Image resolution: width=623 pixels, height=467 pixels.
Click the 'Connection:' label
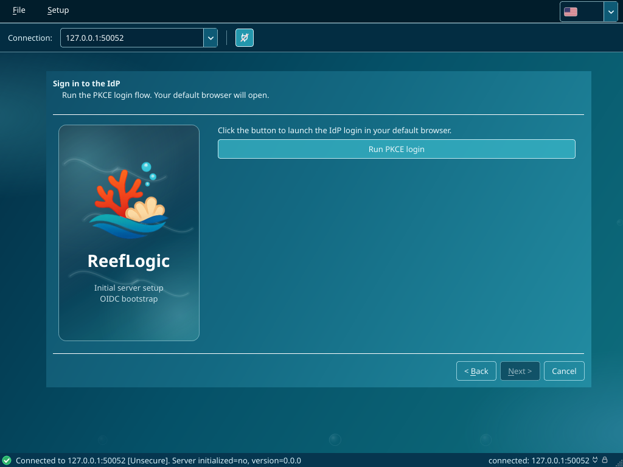tap(30, 38)
